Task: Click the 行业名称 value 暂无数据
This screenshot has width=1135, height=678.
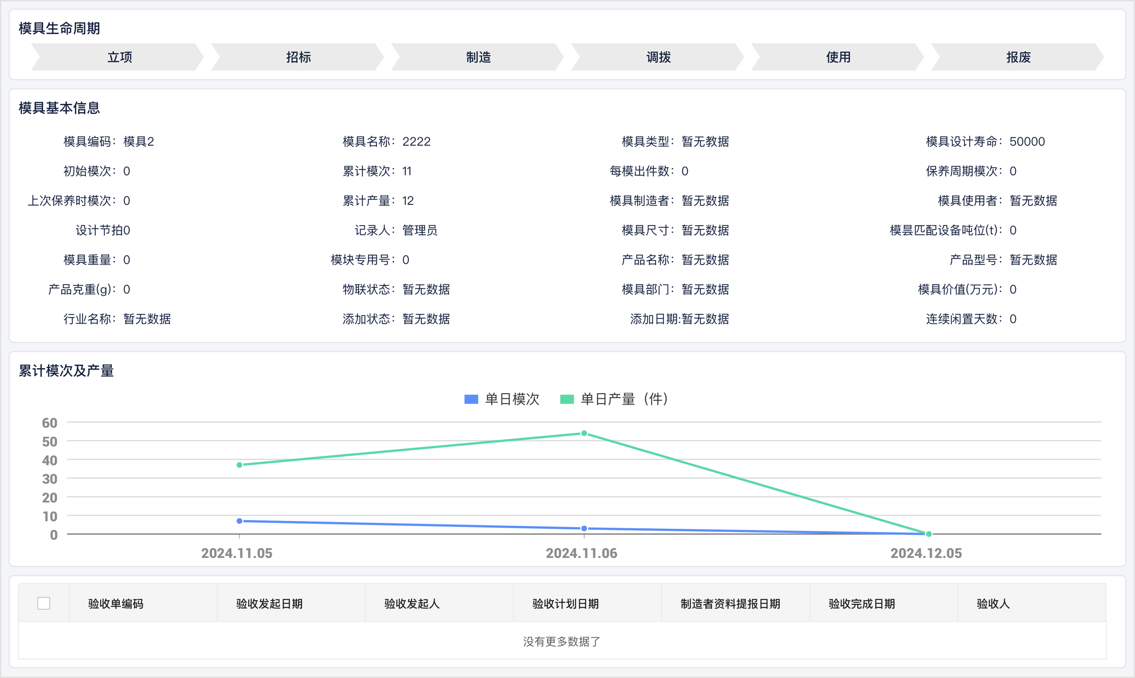Action: [147, 319]
